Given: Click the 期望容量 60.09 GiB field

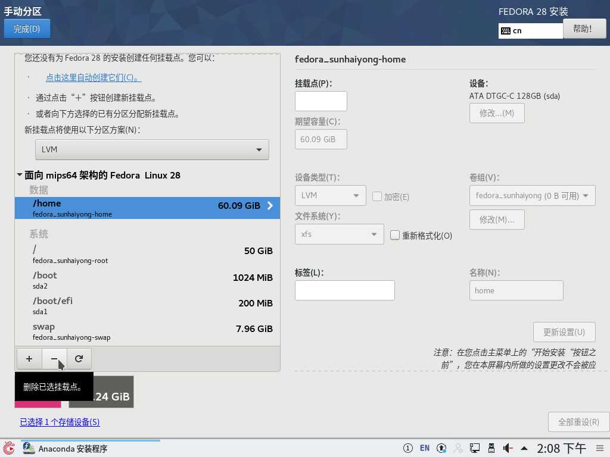Looking at the screenshot, I should click(x=321, y=139).
